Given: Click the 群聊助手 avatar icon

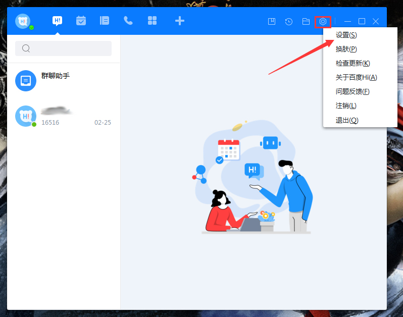Looking at the screenshot, I should coord(26,81).
